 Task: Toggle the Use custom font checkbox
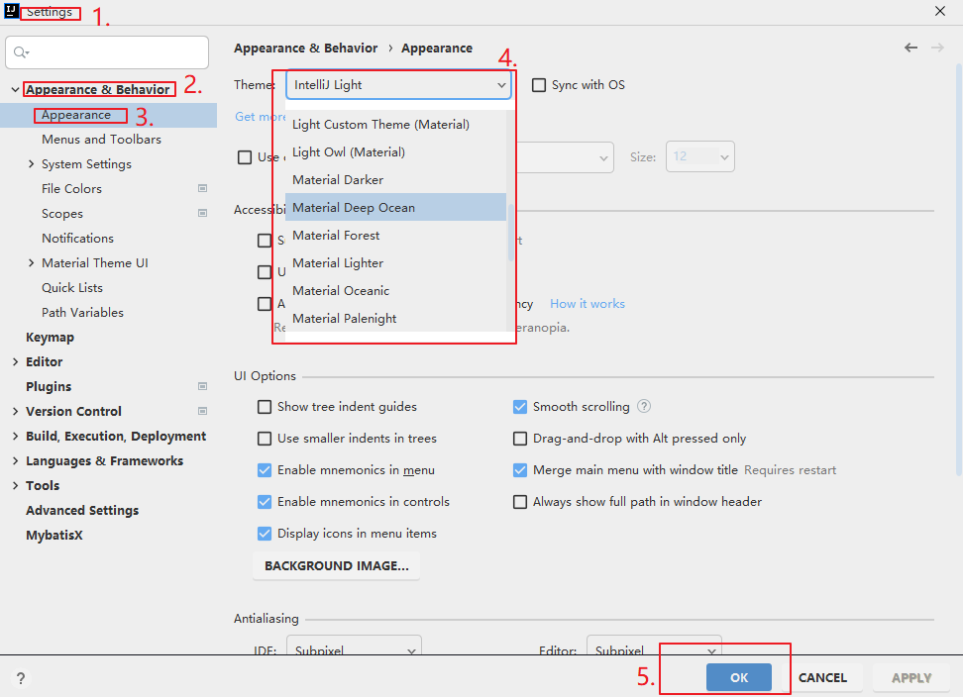click(x=245, y=157)
